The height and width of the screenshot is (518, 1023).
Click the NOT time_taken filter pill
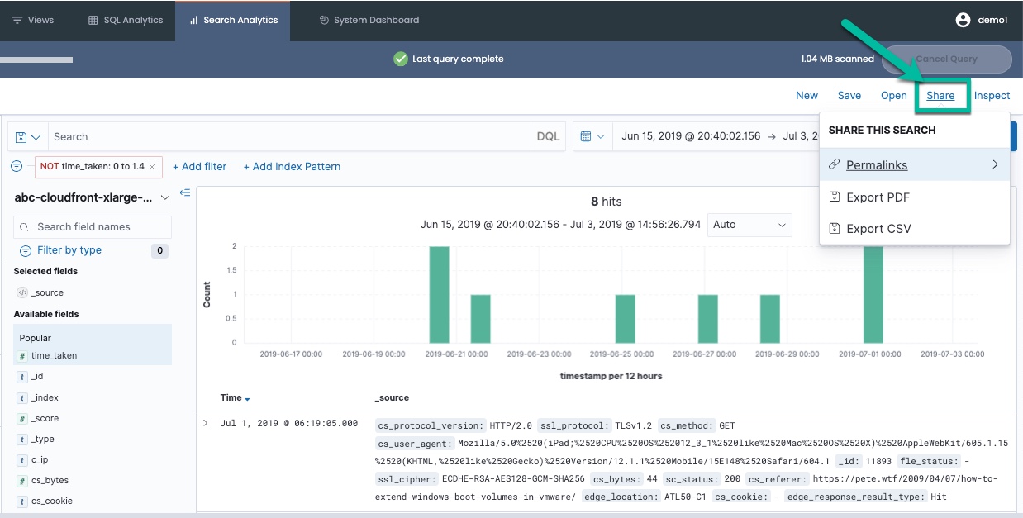click(93, 166)
